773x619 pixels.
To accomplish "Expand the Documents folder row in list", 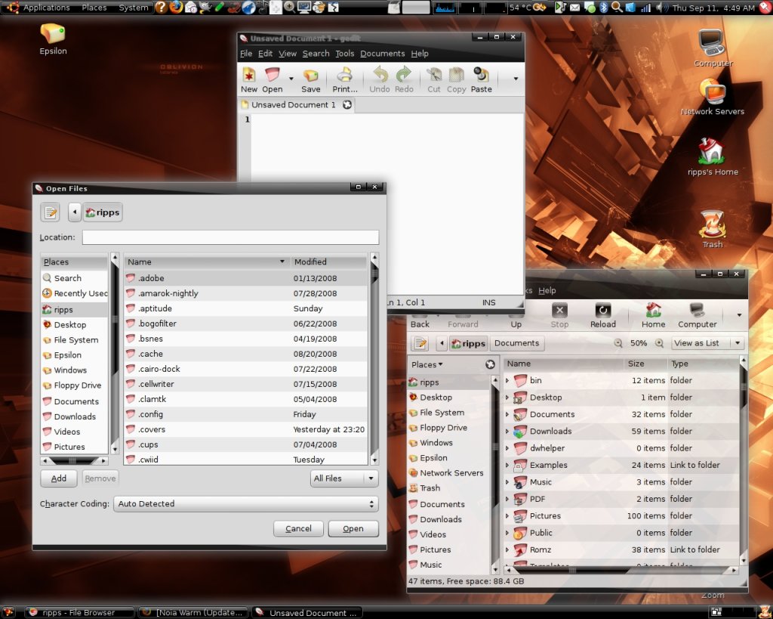I will 507,414.
